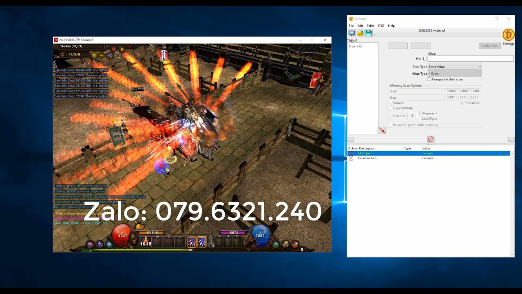Open the Value Type dropdown
Screen dimensions: 522x294
[455, 73]
